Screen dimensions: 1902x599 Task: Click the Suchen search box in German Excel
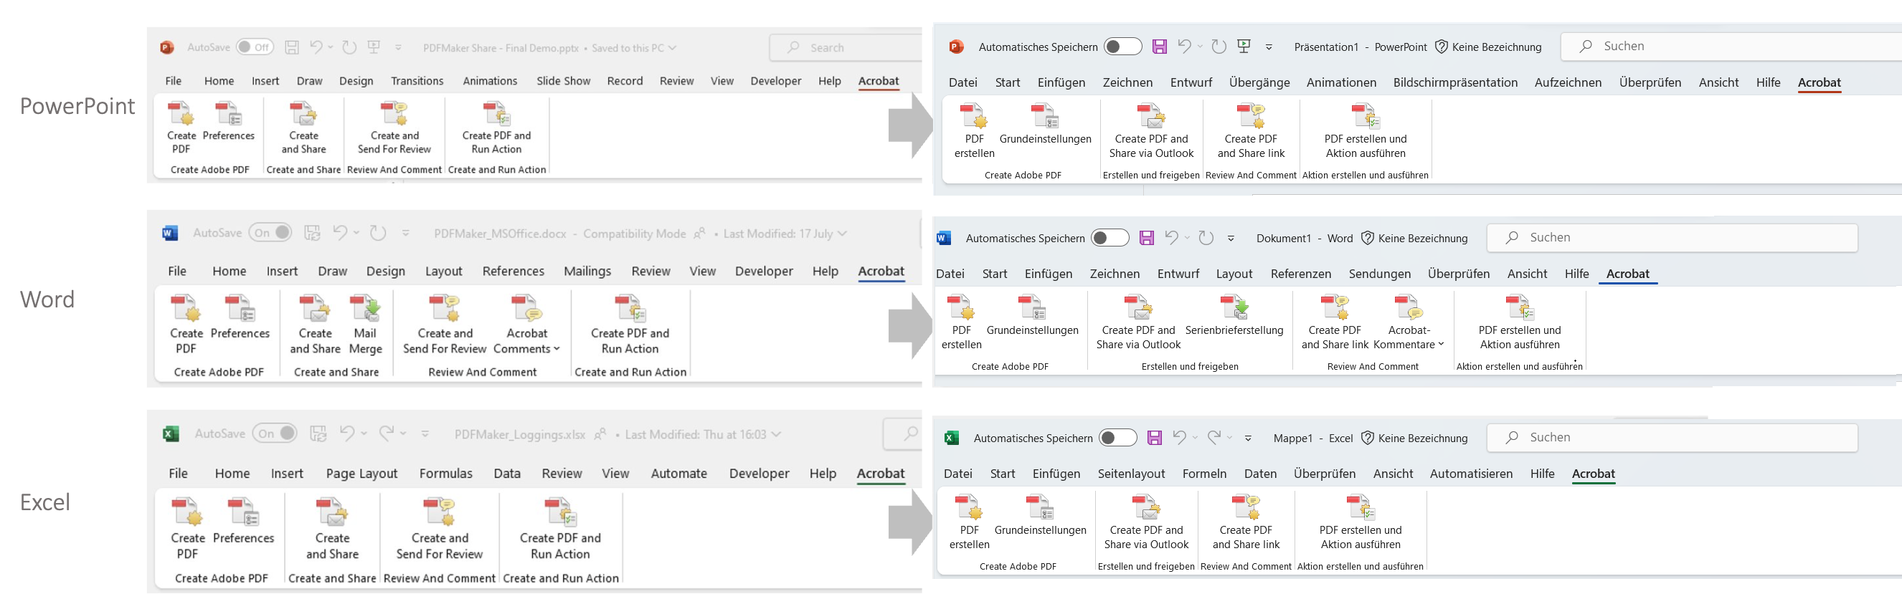[x=1672, y=438]
